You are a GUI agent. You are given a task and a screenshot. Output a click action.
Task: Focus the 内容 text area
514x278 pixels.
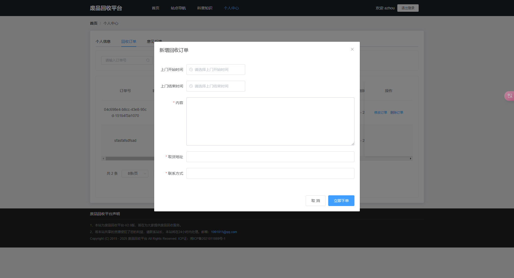point(270,121)
